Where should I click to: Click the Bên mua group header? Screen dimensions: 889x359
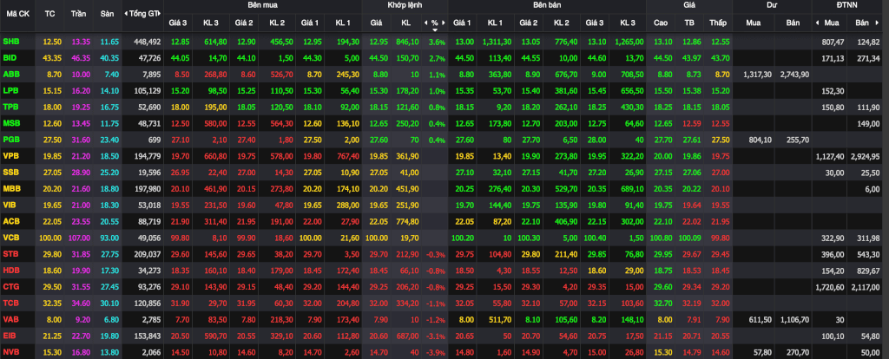(x=262, y=4)
